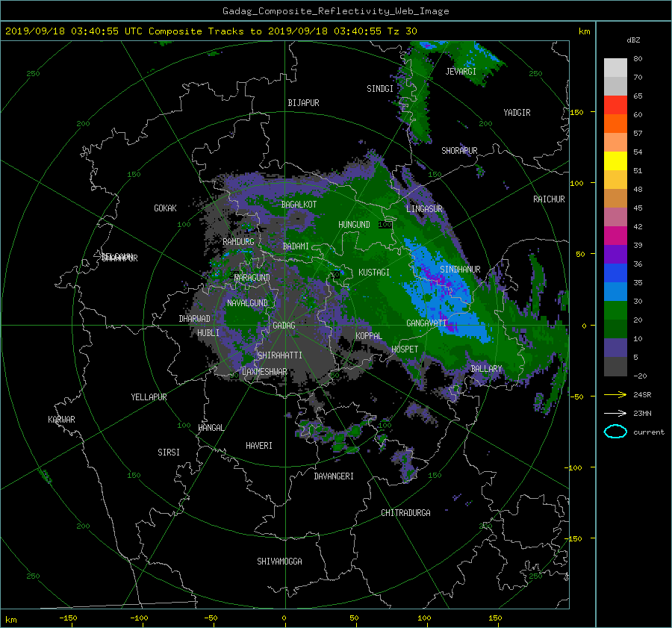Click the HUBLI city label
The image size is (672, 628).
pyautogui.click(x=208, y=333)
